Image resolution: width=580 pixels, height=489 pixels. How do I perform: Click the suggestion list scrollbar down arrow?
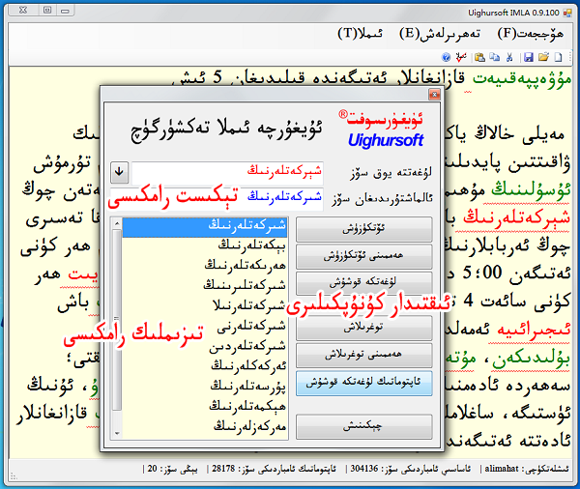[x=117, y=433]
